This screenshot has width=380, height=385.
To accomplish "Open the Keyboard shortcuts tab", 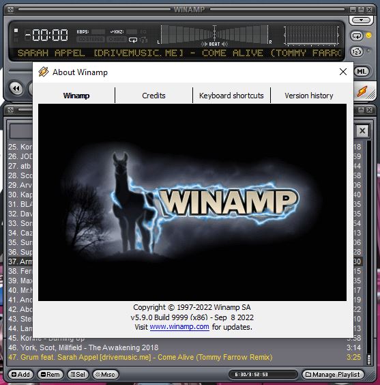I will pyautogui.click(x=231, y=96).
